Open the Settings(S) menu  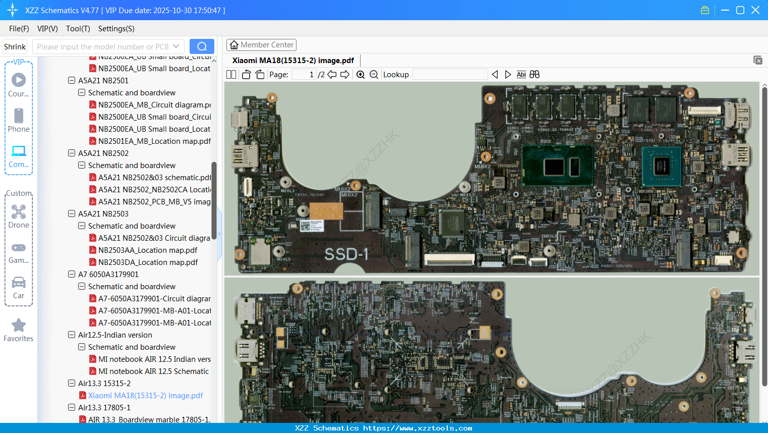116,29
